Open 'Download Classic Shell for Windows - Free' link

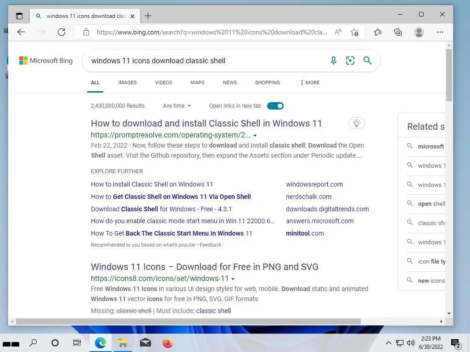161,209
